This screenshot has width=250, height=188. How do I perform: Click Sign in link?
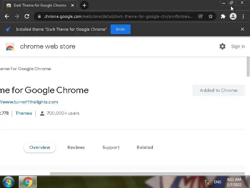pyautogui.click(x=238, y=46)
